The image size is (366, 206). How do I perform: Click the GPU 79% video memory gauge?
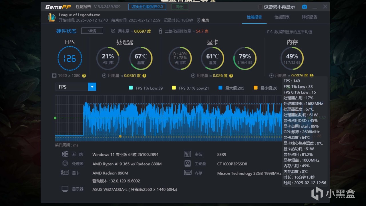[245, 58]
